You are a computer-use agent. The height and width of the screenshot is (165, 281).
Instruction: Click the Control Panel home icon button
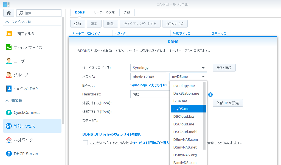9,13
